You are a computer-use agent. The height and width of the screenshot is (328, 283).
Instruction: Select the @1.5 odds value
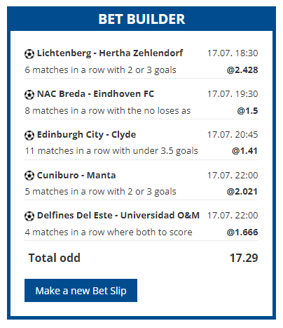pos(247,111)
